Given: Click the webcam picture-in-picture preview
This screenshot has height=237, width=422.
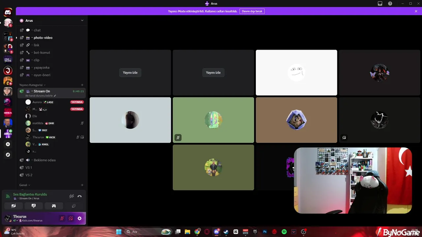Looking at the screenshot, I should (353, 180).
